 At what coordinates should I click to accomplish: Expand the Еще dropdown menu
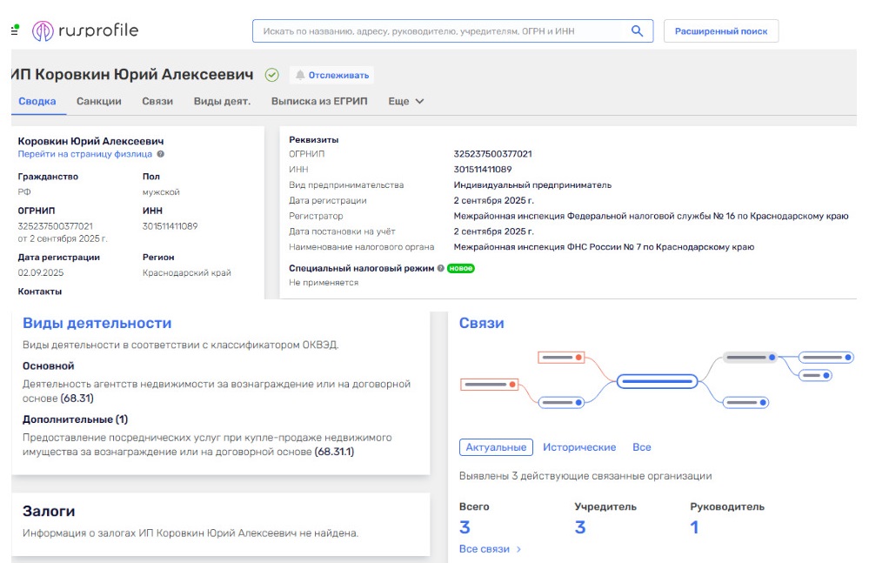(x=406, y=101)
